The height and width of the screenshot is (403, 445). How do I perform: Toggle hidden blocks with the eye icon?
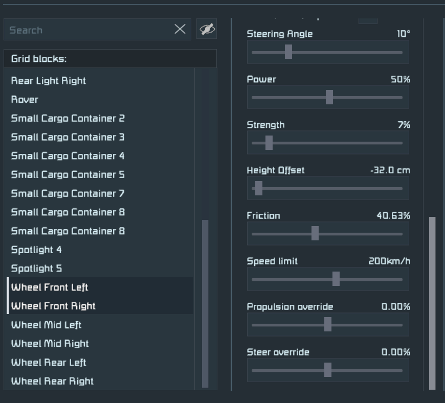click(x=207, y=30)
